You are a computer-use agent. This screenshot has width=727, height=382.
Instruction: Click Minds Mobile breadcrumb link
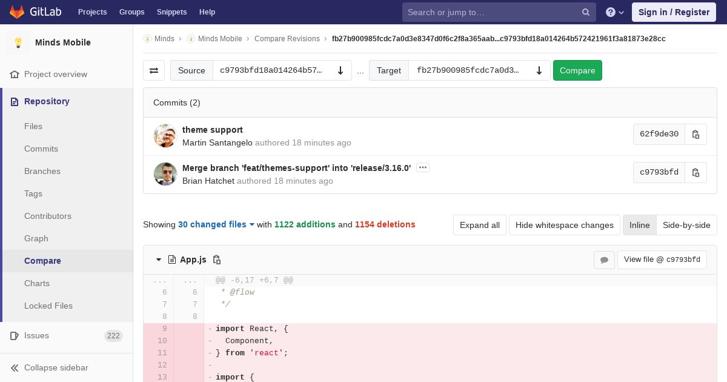[x=220, y=39]
